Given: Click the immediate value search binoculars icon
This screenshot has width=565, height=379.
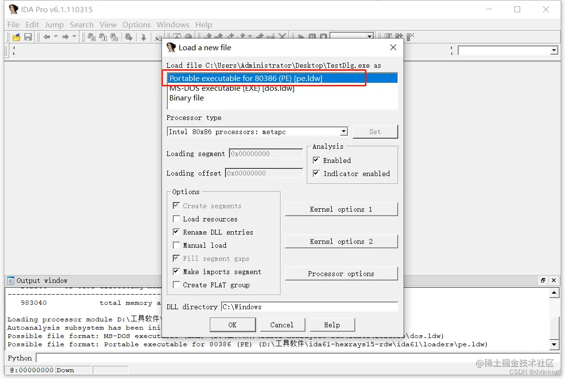Looking at the screenshot, I should click(92, 37).
